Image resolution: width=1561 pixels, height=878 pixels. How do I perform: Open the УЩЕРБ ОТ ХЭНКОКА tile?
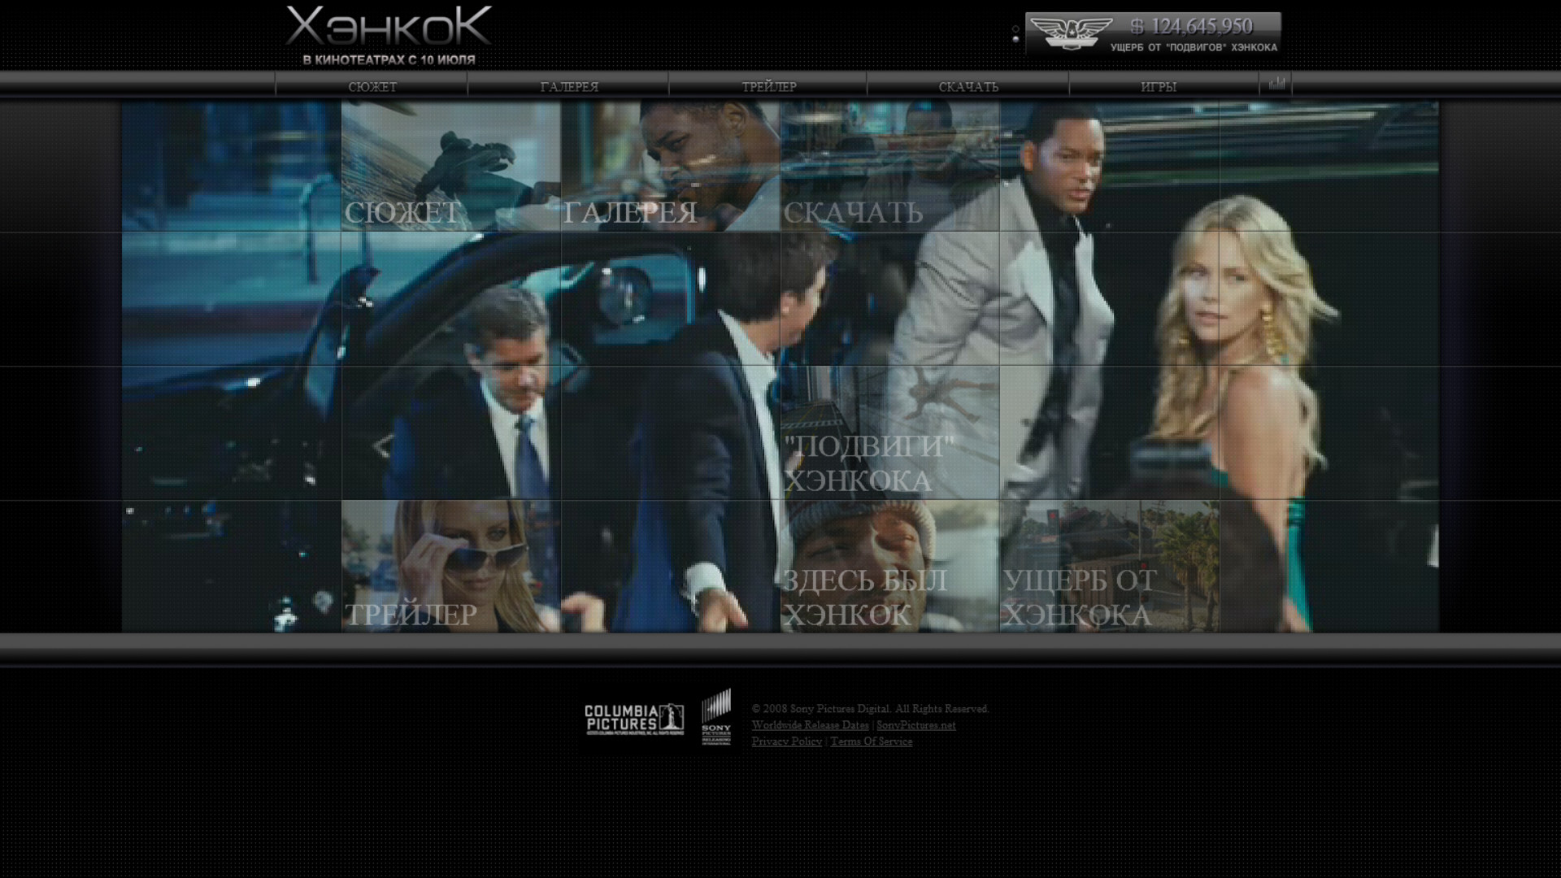[1110, 567]
